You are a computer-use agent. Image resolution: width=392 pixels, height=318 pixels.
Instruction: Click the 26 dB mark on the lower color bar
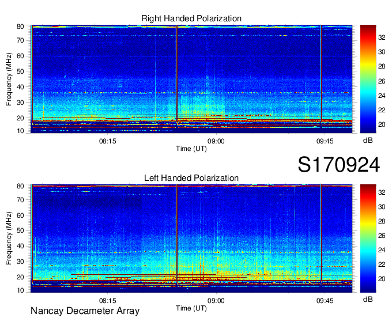click(x=382, y=236)
